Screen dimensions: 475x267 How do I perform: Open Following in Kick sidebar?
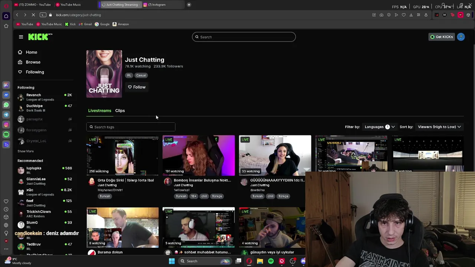pyautogui.click(x=35, y=72)
